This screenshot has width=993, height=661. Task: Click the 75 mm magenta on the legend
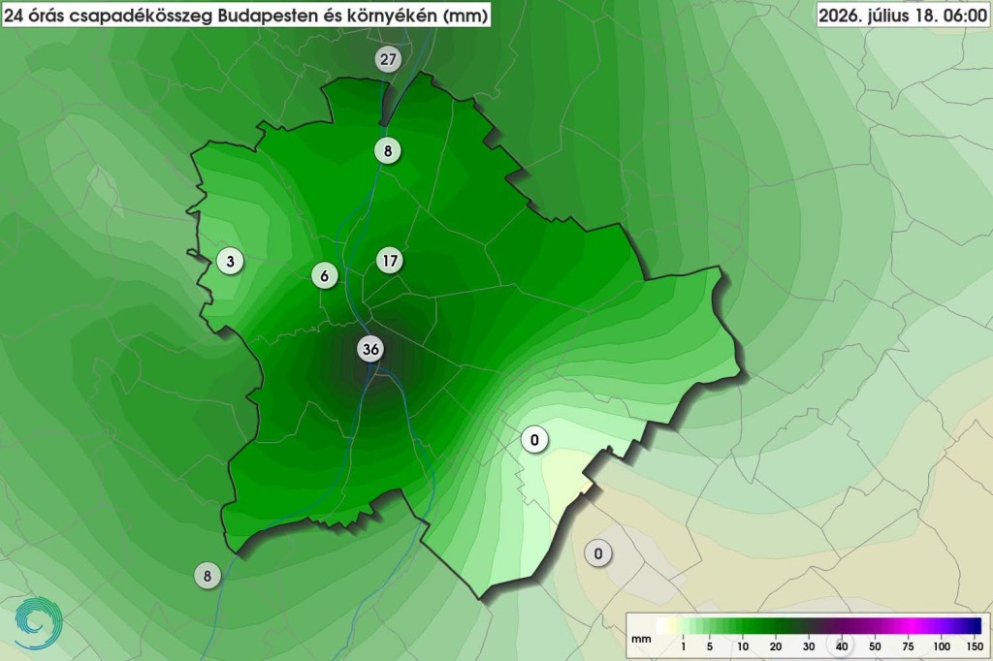tap(908, 626)
